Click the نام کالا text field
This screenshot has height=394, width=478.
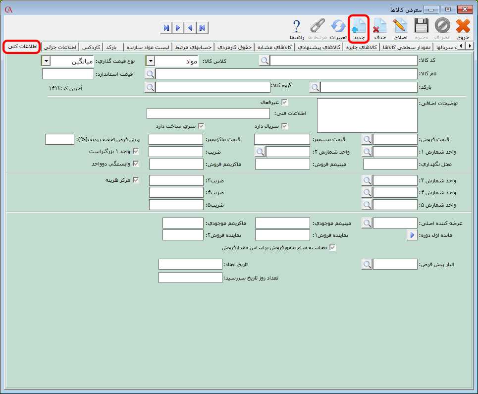[286, 74]
